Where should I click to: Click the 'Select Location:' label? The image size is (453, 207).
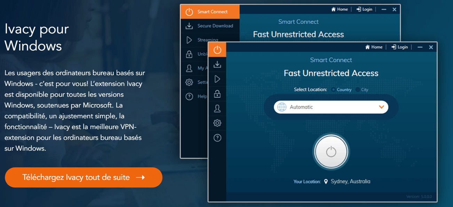(310, 90)
